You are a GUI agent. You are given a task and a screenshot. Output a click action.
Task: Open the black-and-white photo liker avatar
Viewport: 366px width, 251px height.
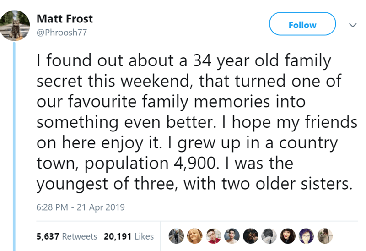269,236
